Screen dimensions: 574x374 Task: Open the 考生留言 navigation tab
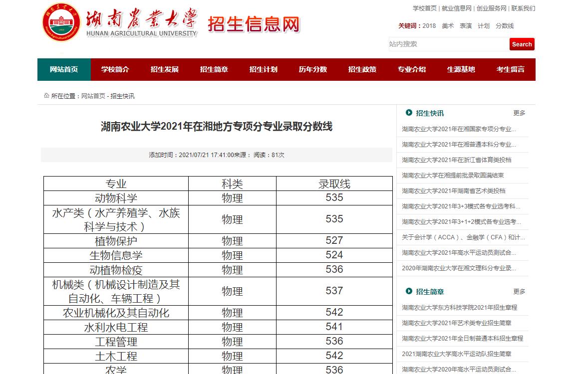click(511, 69)
